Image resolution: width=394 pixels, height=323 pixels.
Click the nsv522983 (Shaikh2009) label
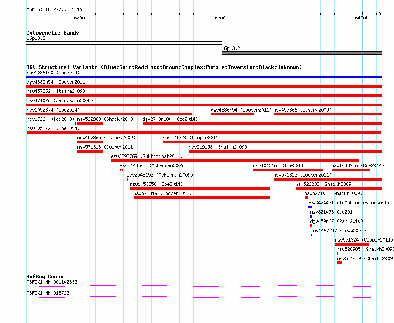pos(106,119)
